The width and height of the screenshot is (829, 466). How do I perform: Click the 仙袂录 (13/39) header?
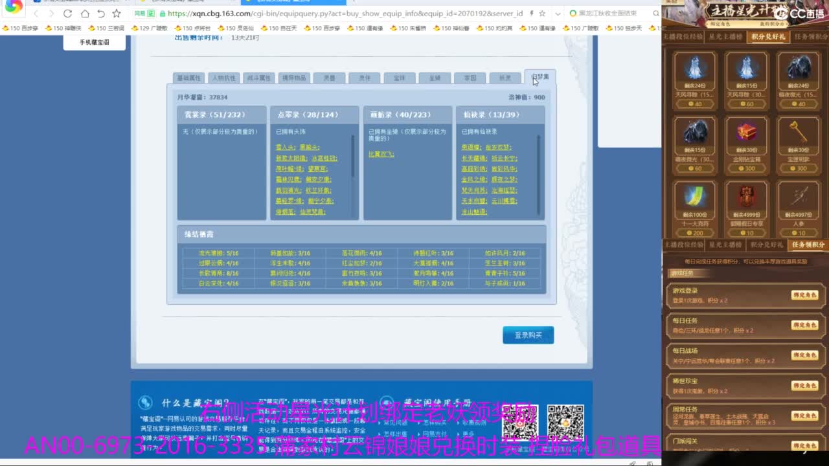[x=500, y=115]
